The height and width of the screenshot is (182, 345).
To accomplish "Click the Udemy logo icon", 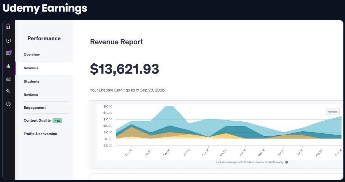I will 8,26.
